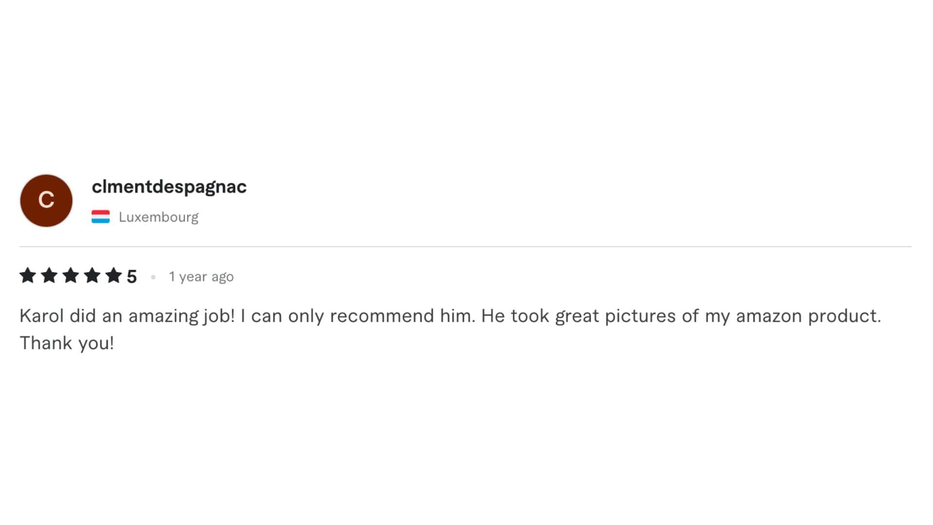Open clmentdespagnac's profile name
Screen dimensions: 933x525
coord(169,187)
